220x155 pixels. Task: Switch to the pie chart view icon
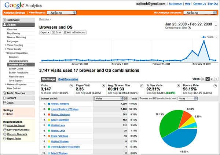coord(208,79)
